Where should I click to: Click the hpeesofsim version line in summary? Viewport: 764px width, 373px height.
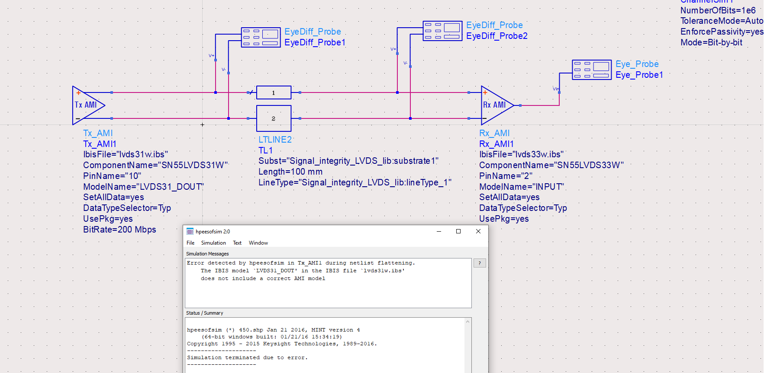(273, 330)
